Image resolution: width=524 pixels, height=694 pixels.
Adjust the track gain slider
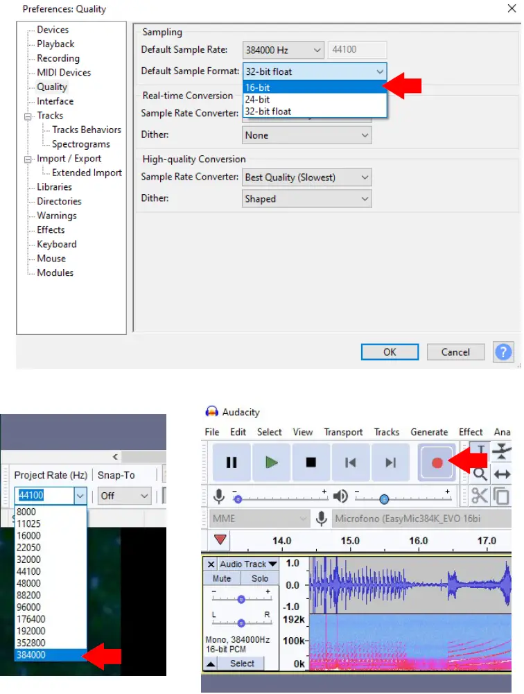click(x=241, y=598)
